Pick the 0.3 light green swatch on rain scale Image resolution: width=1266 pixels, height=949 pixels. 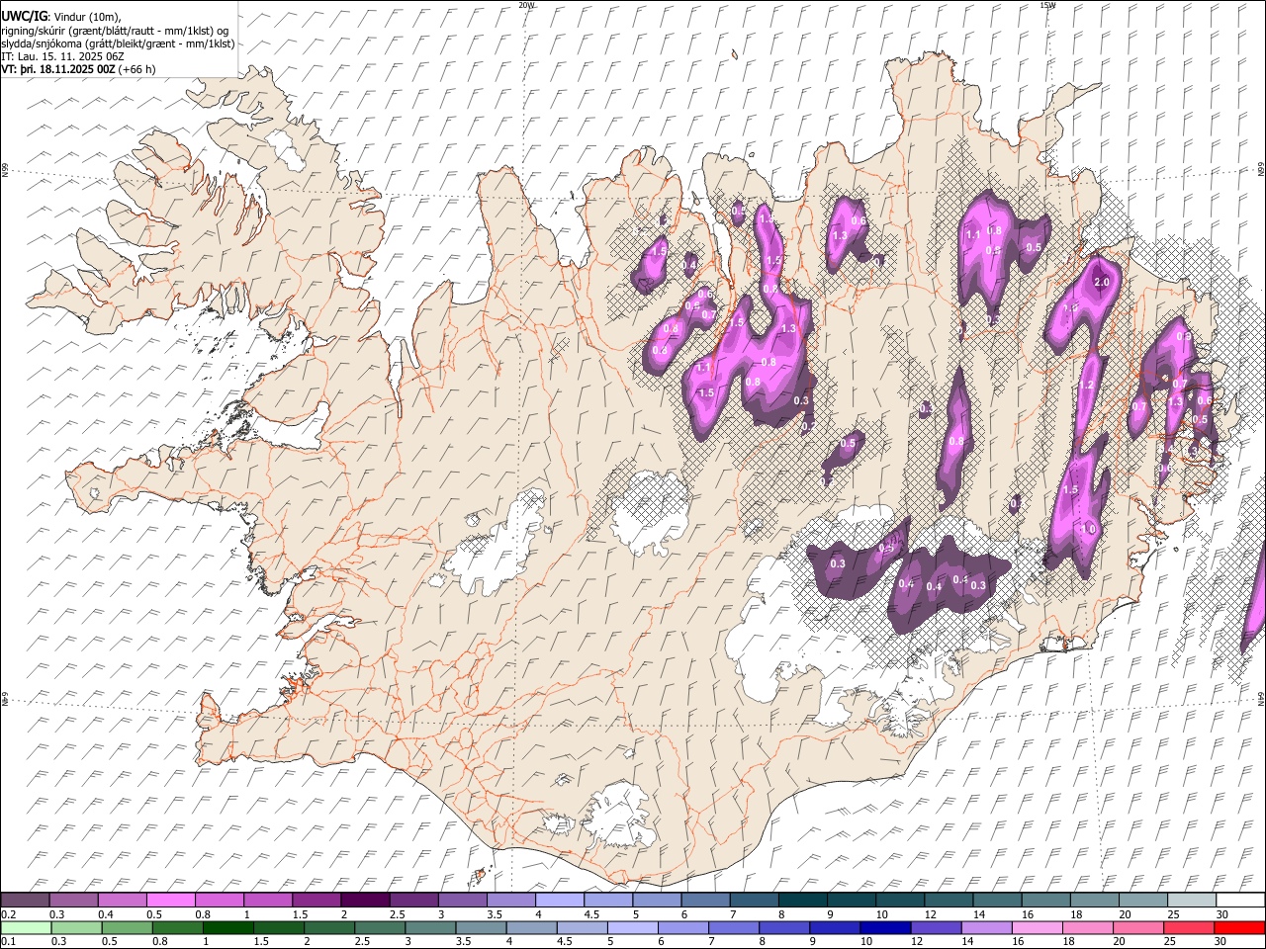76,927
